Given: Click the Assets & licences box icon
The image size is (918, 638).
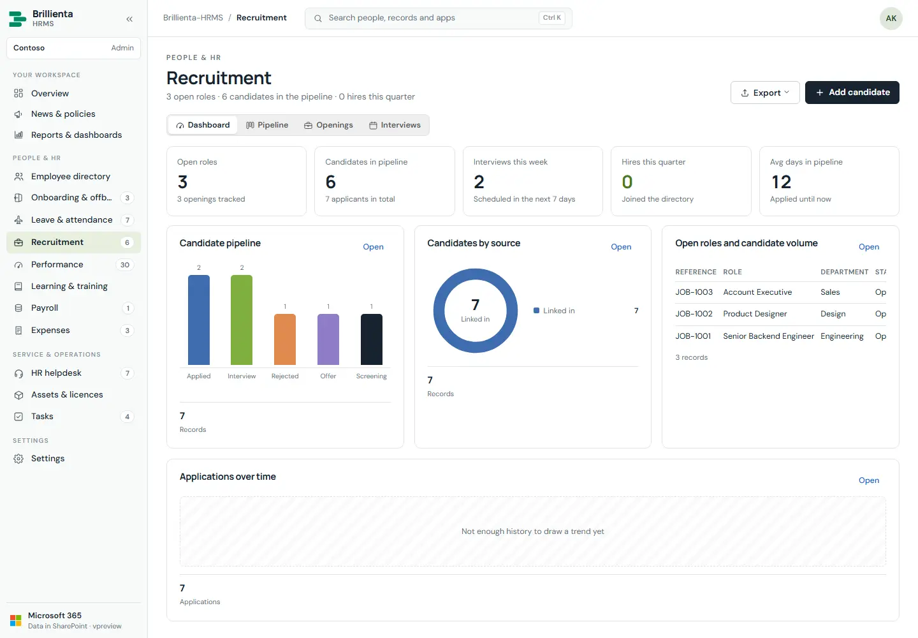Looking at the screenshot, I should click(18, 395).
